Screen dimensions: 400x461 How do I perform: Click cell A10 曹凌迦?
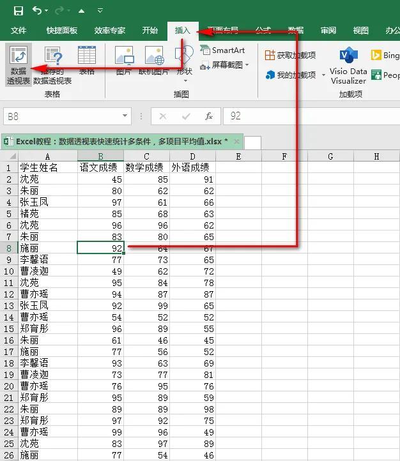pyautogui.click(x=48, y=271)
